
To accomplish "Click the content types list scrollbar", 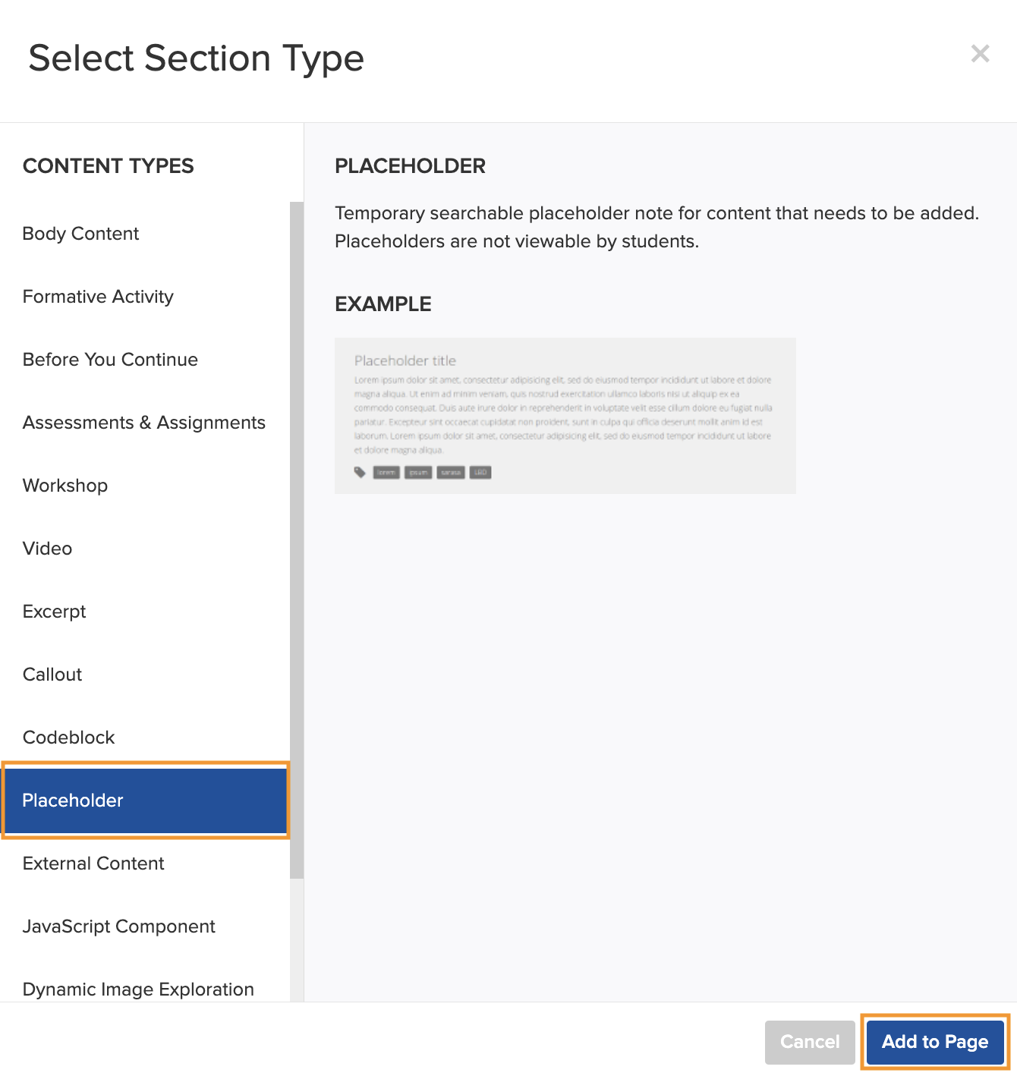I will 297,540.
